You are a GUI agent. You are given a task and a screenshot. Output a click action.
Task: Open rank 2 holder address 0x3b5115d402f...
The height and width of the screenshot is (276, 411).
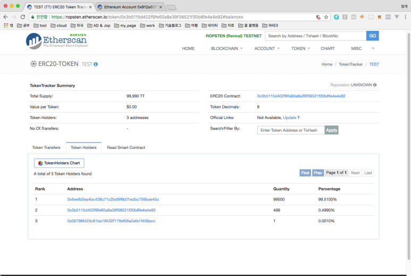112,210
